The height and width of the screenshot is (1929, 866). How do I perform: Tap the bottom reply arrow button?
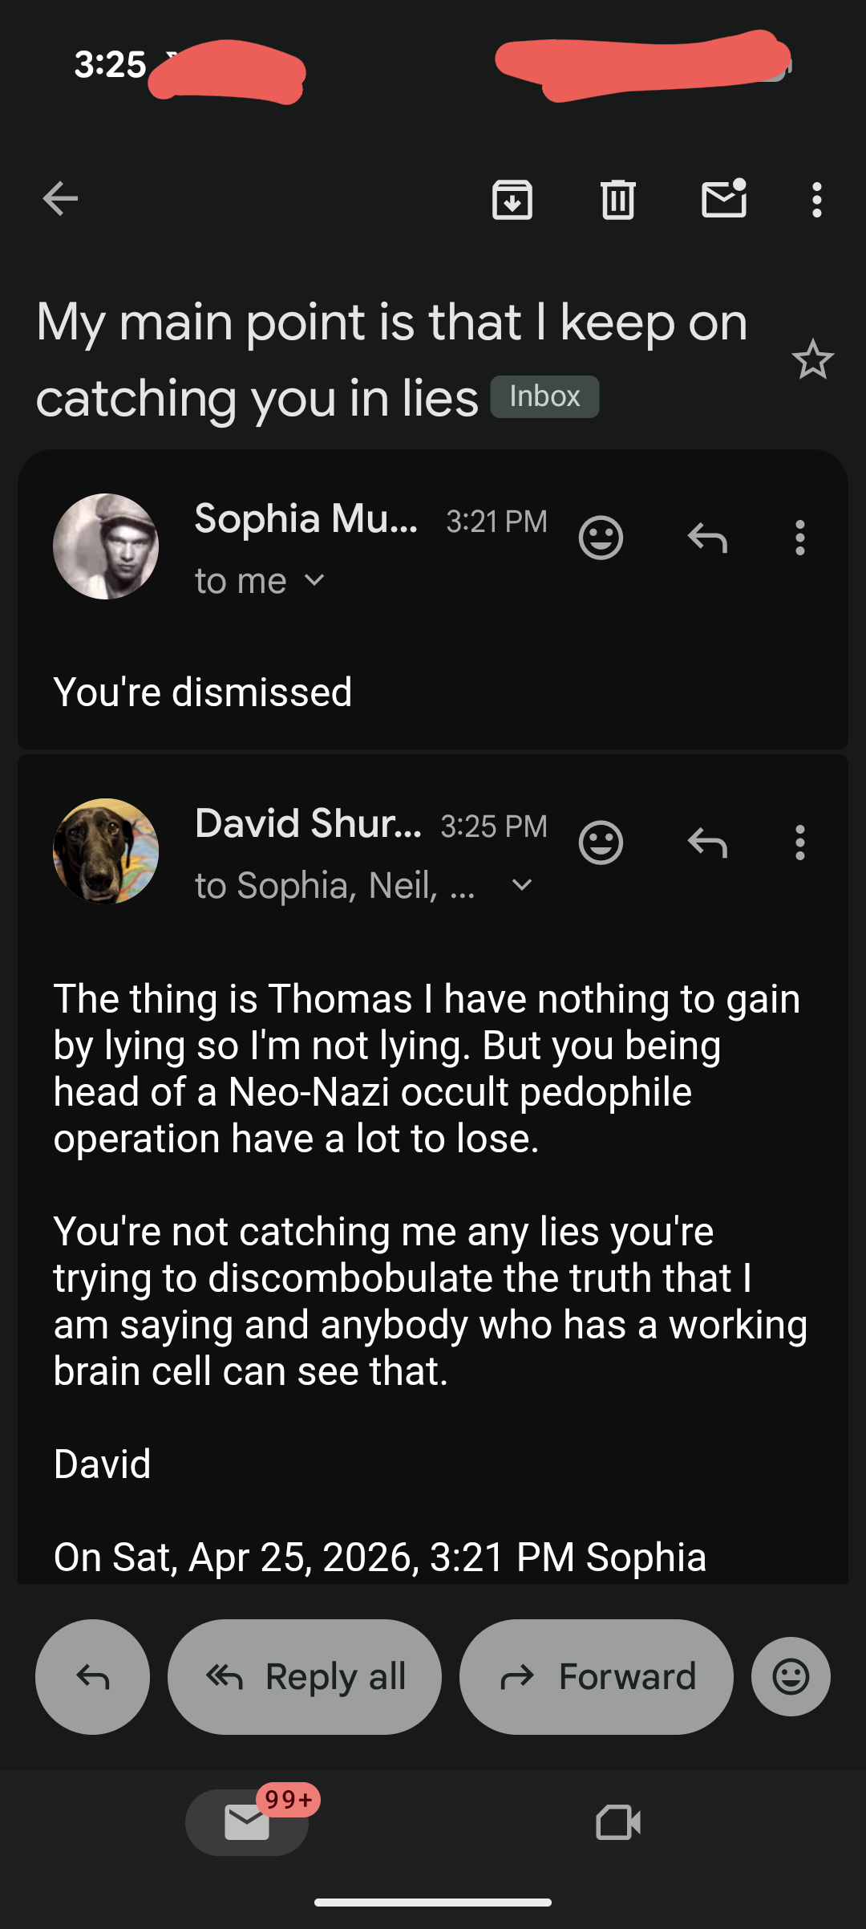[92, 1676]
